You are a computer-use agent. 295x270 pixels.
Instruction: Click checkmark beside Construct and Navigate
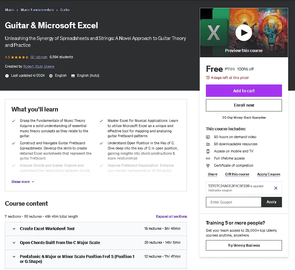click(x=14, y=143)
